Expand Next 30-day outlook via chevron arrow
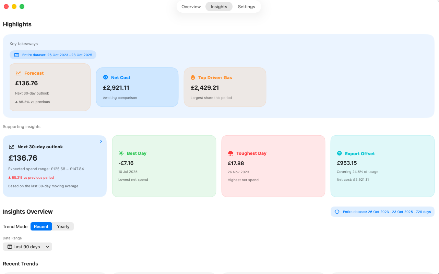This screenshot has width=439, height=274. [x=101, y=141]
